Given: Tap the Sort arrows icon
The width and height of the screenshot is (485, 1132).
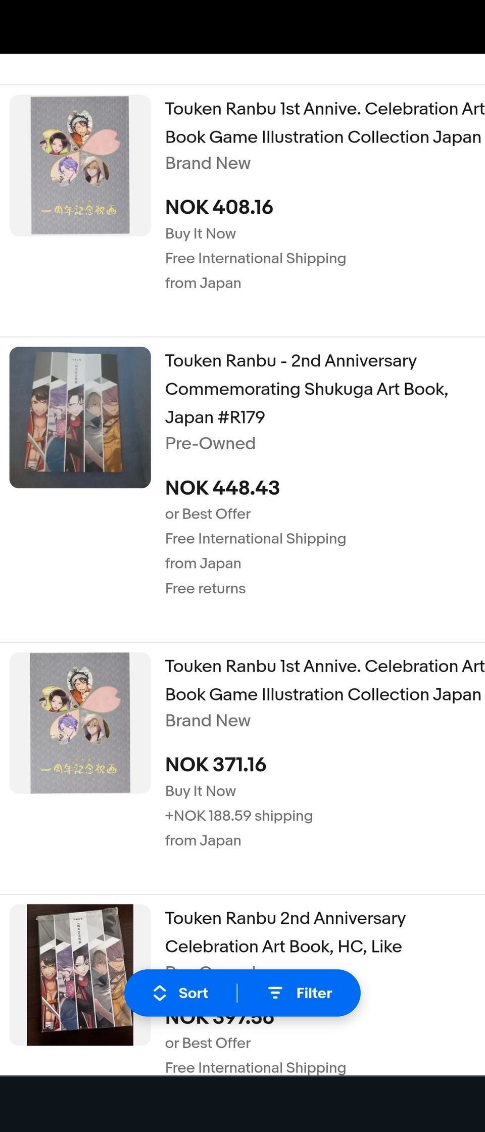Looking at the screenshot, I should coord(160,993).
